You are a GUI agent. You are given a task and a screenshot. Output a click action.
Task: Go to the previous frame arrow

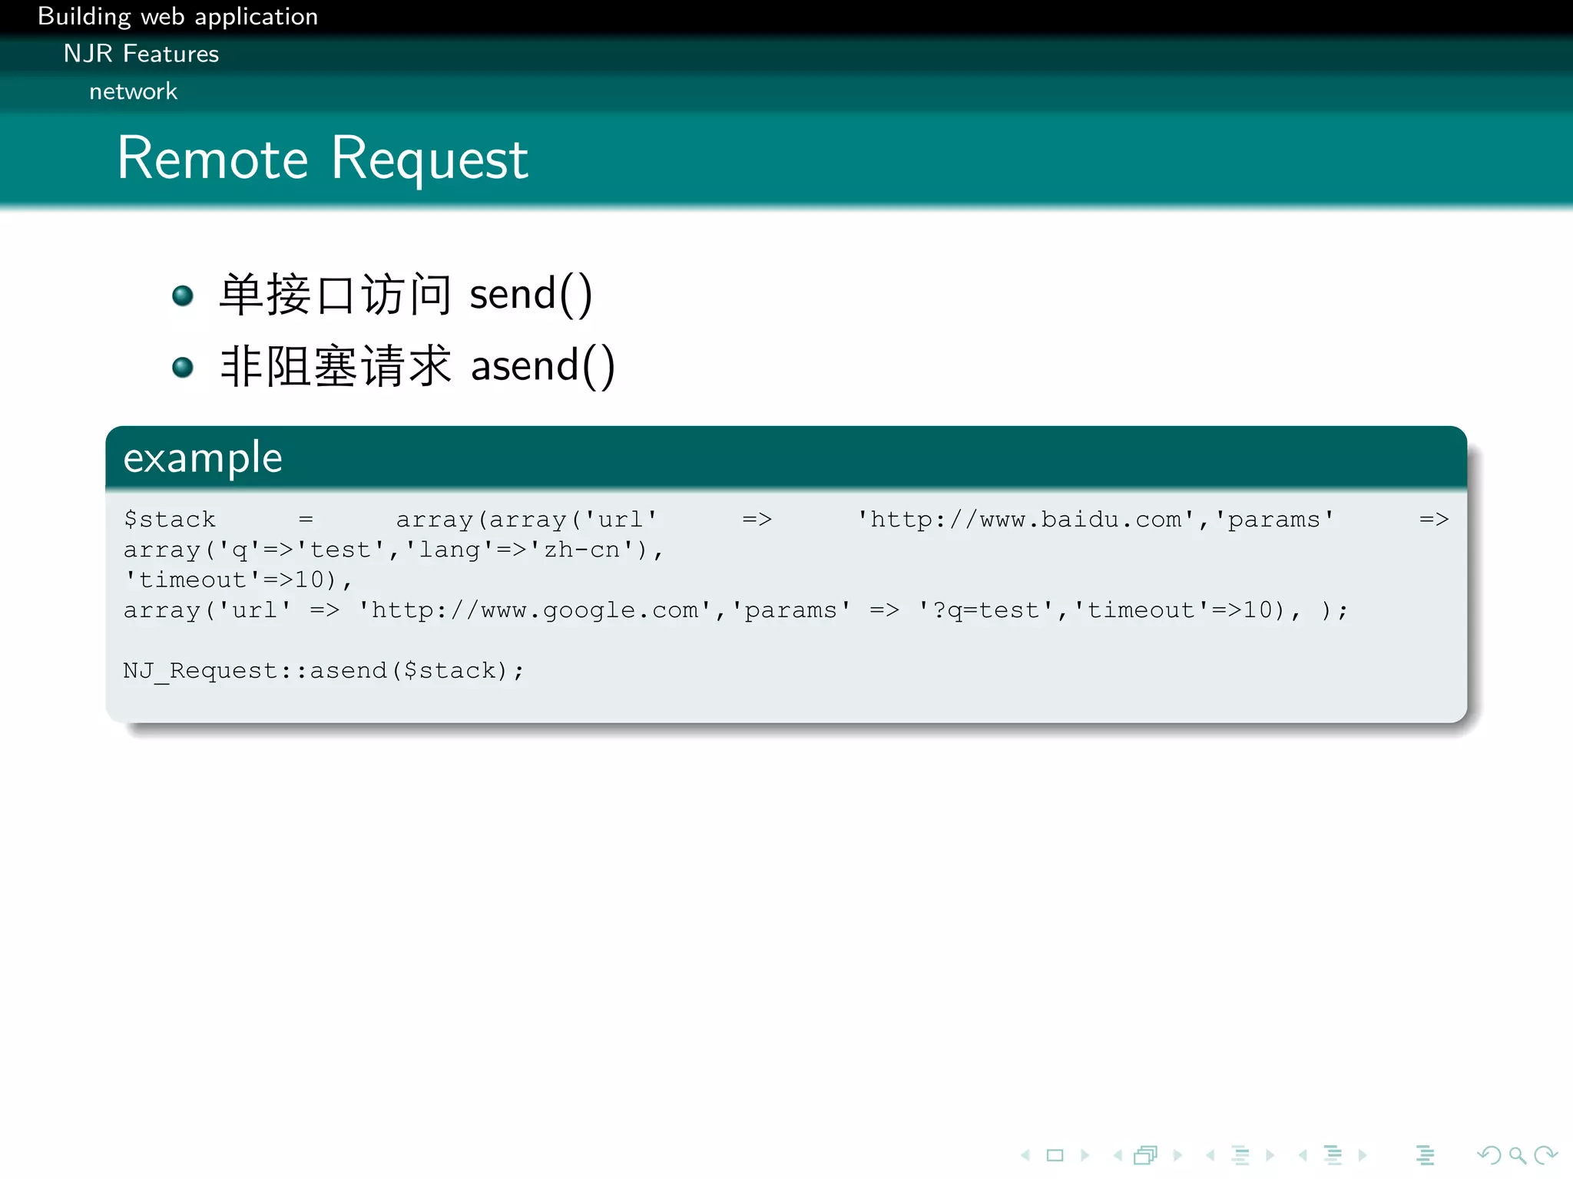click(x=1118, y=1155)
